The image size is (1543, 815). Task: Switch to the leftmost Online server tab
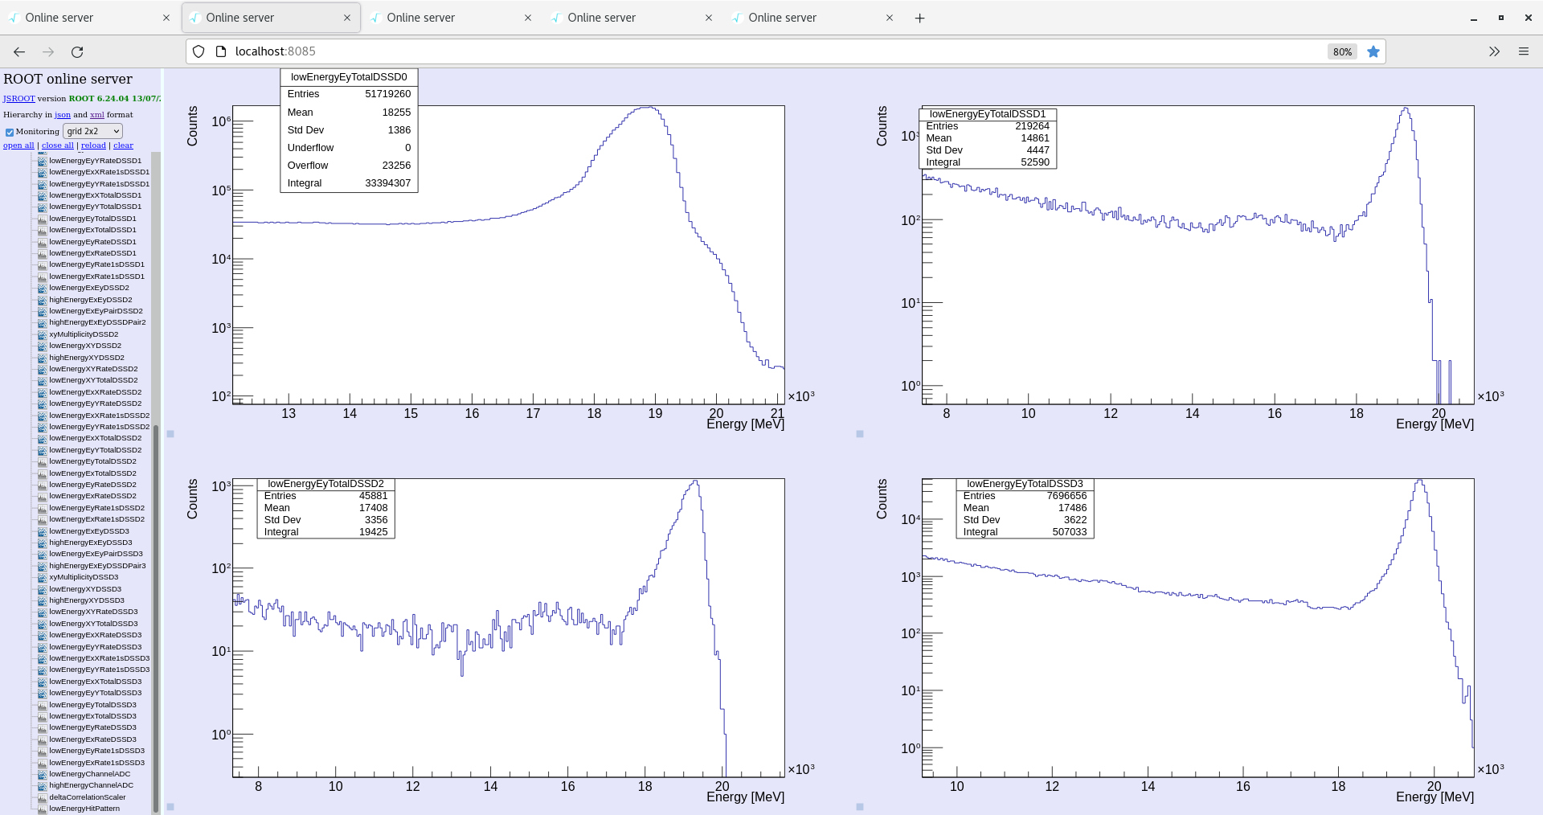click(x=88, y=18)
